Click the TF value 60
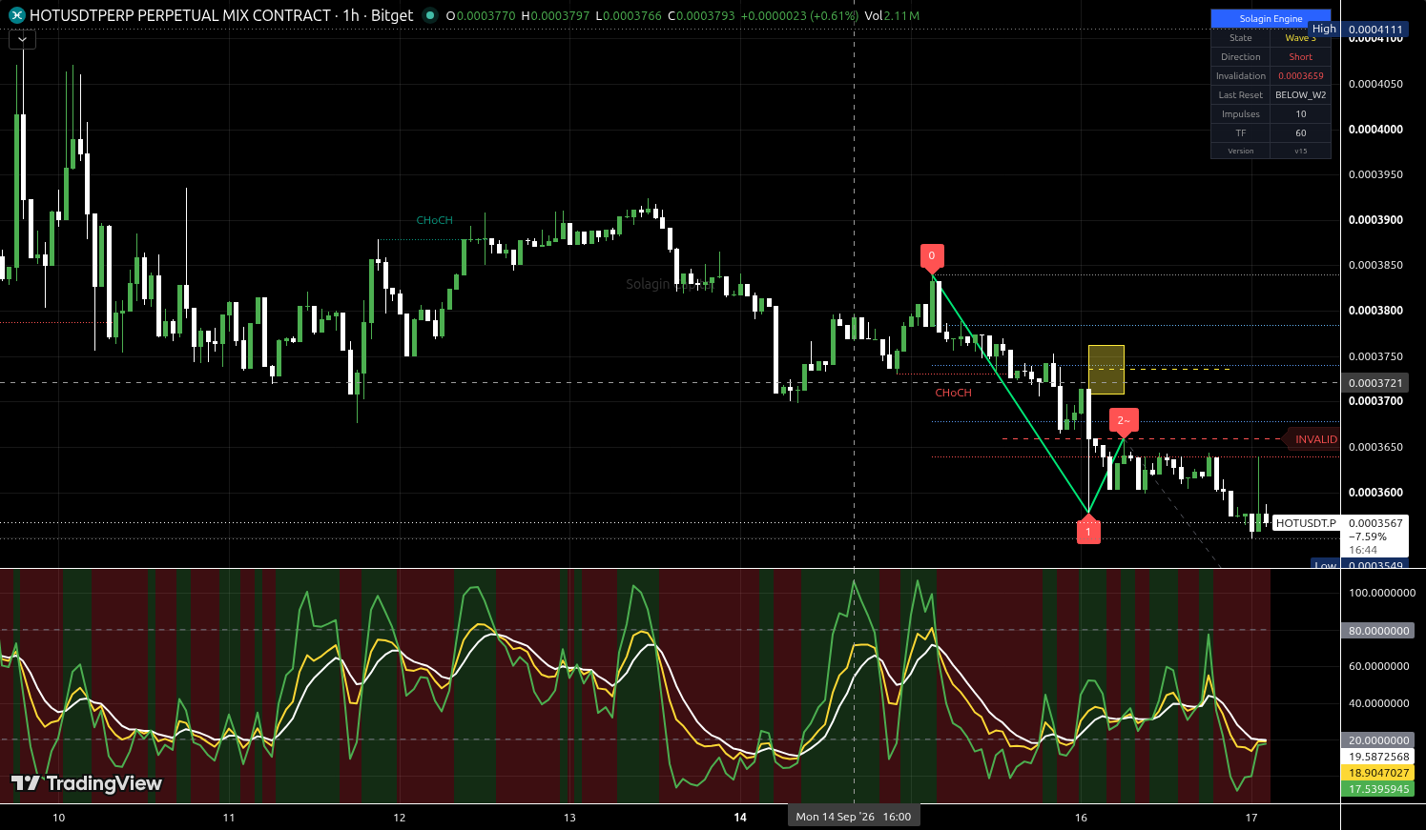 pos(1300,133)
